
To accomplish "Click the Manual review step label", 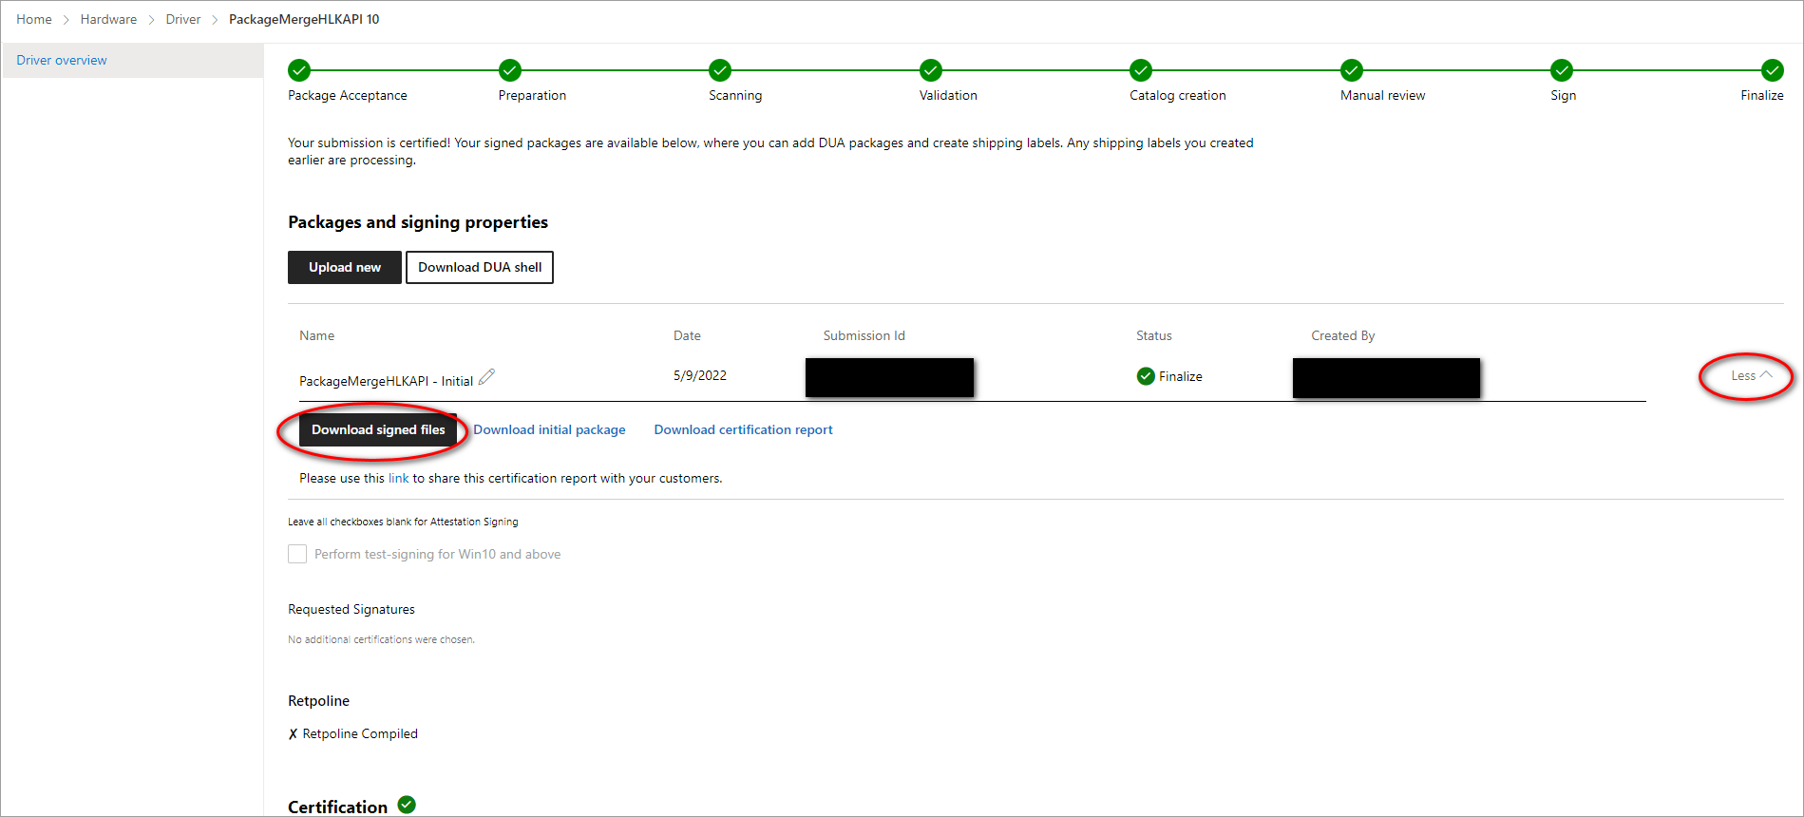I will point(1383,95).
